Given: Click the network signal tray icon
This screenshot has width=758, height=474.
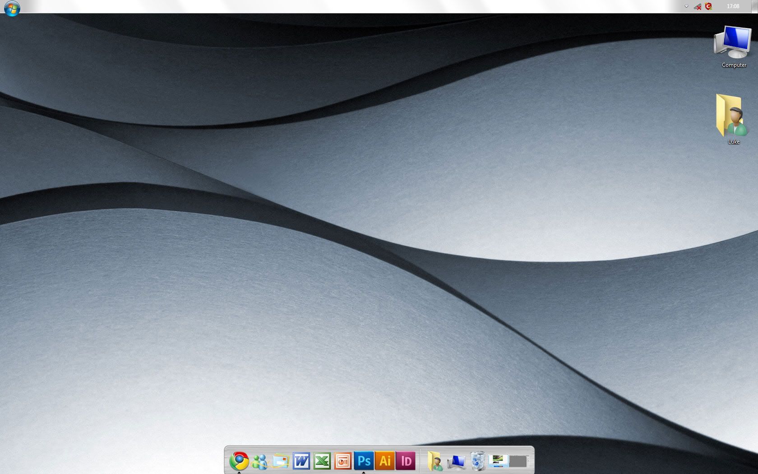Looking at the screenshot, I should point(698,6).
